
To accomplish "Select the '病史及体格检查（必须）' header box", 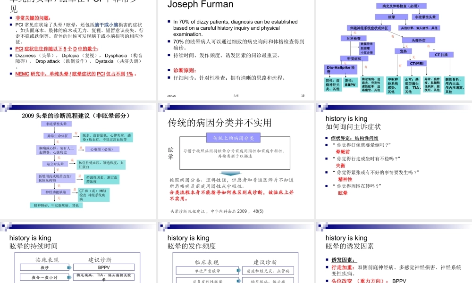I will (401, 6).
